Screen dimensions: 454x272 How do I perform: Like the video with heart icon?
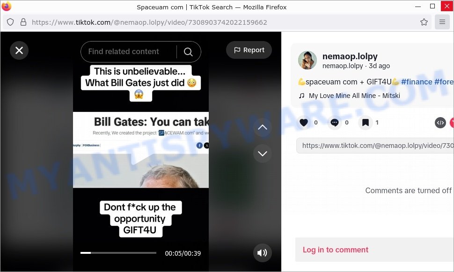tap(304, 123)
